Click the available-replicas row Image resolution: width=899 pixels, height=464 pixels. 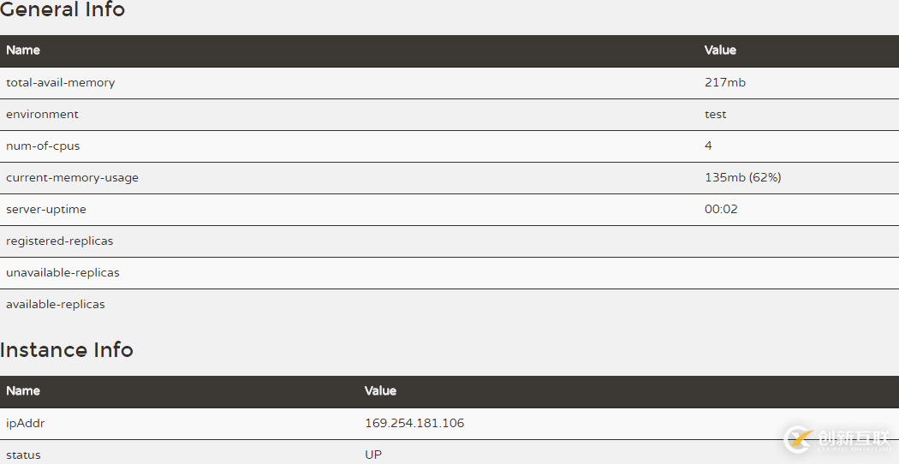56,305
